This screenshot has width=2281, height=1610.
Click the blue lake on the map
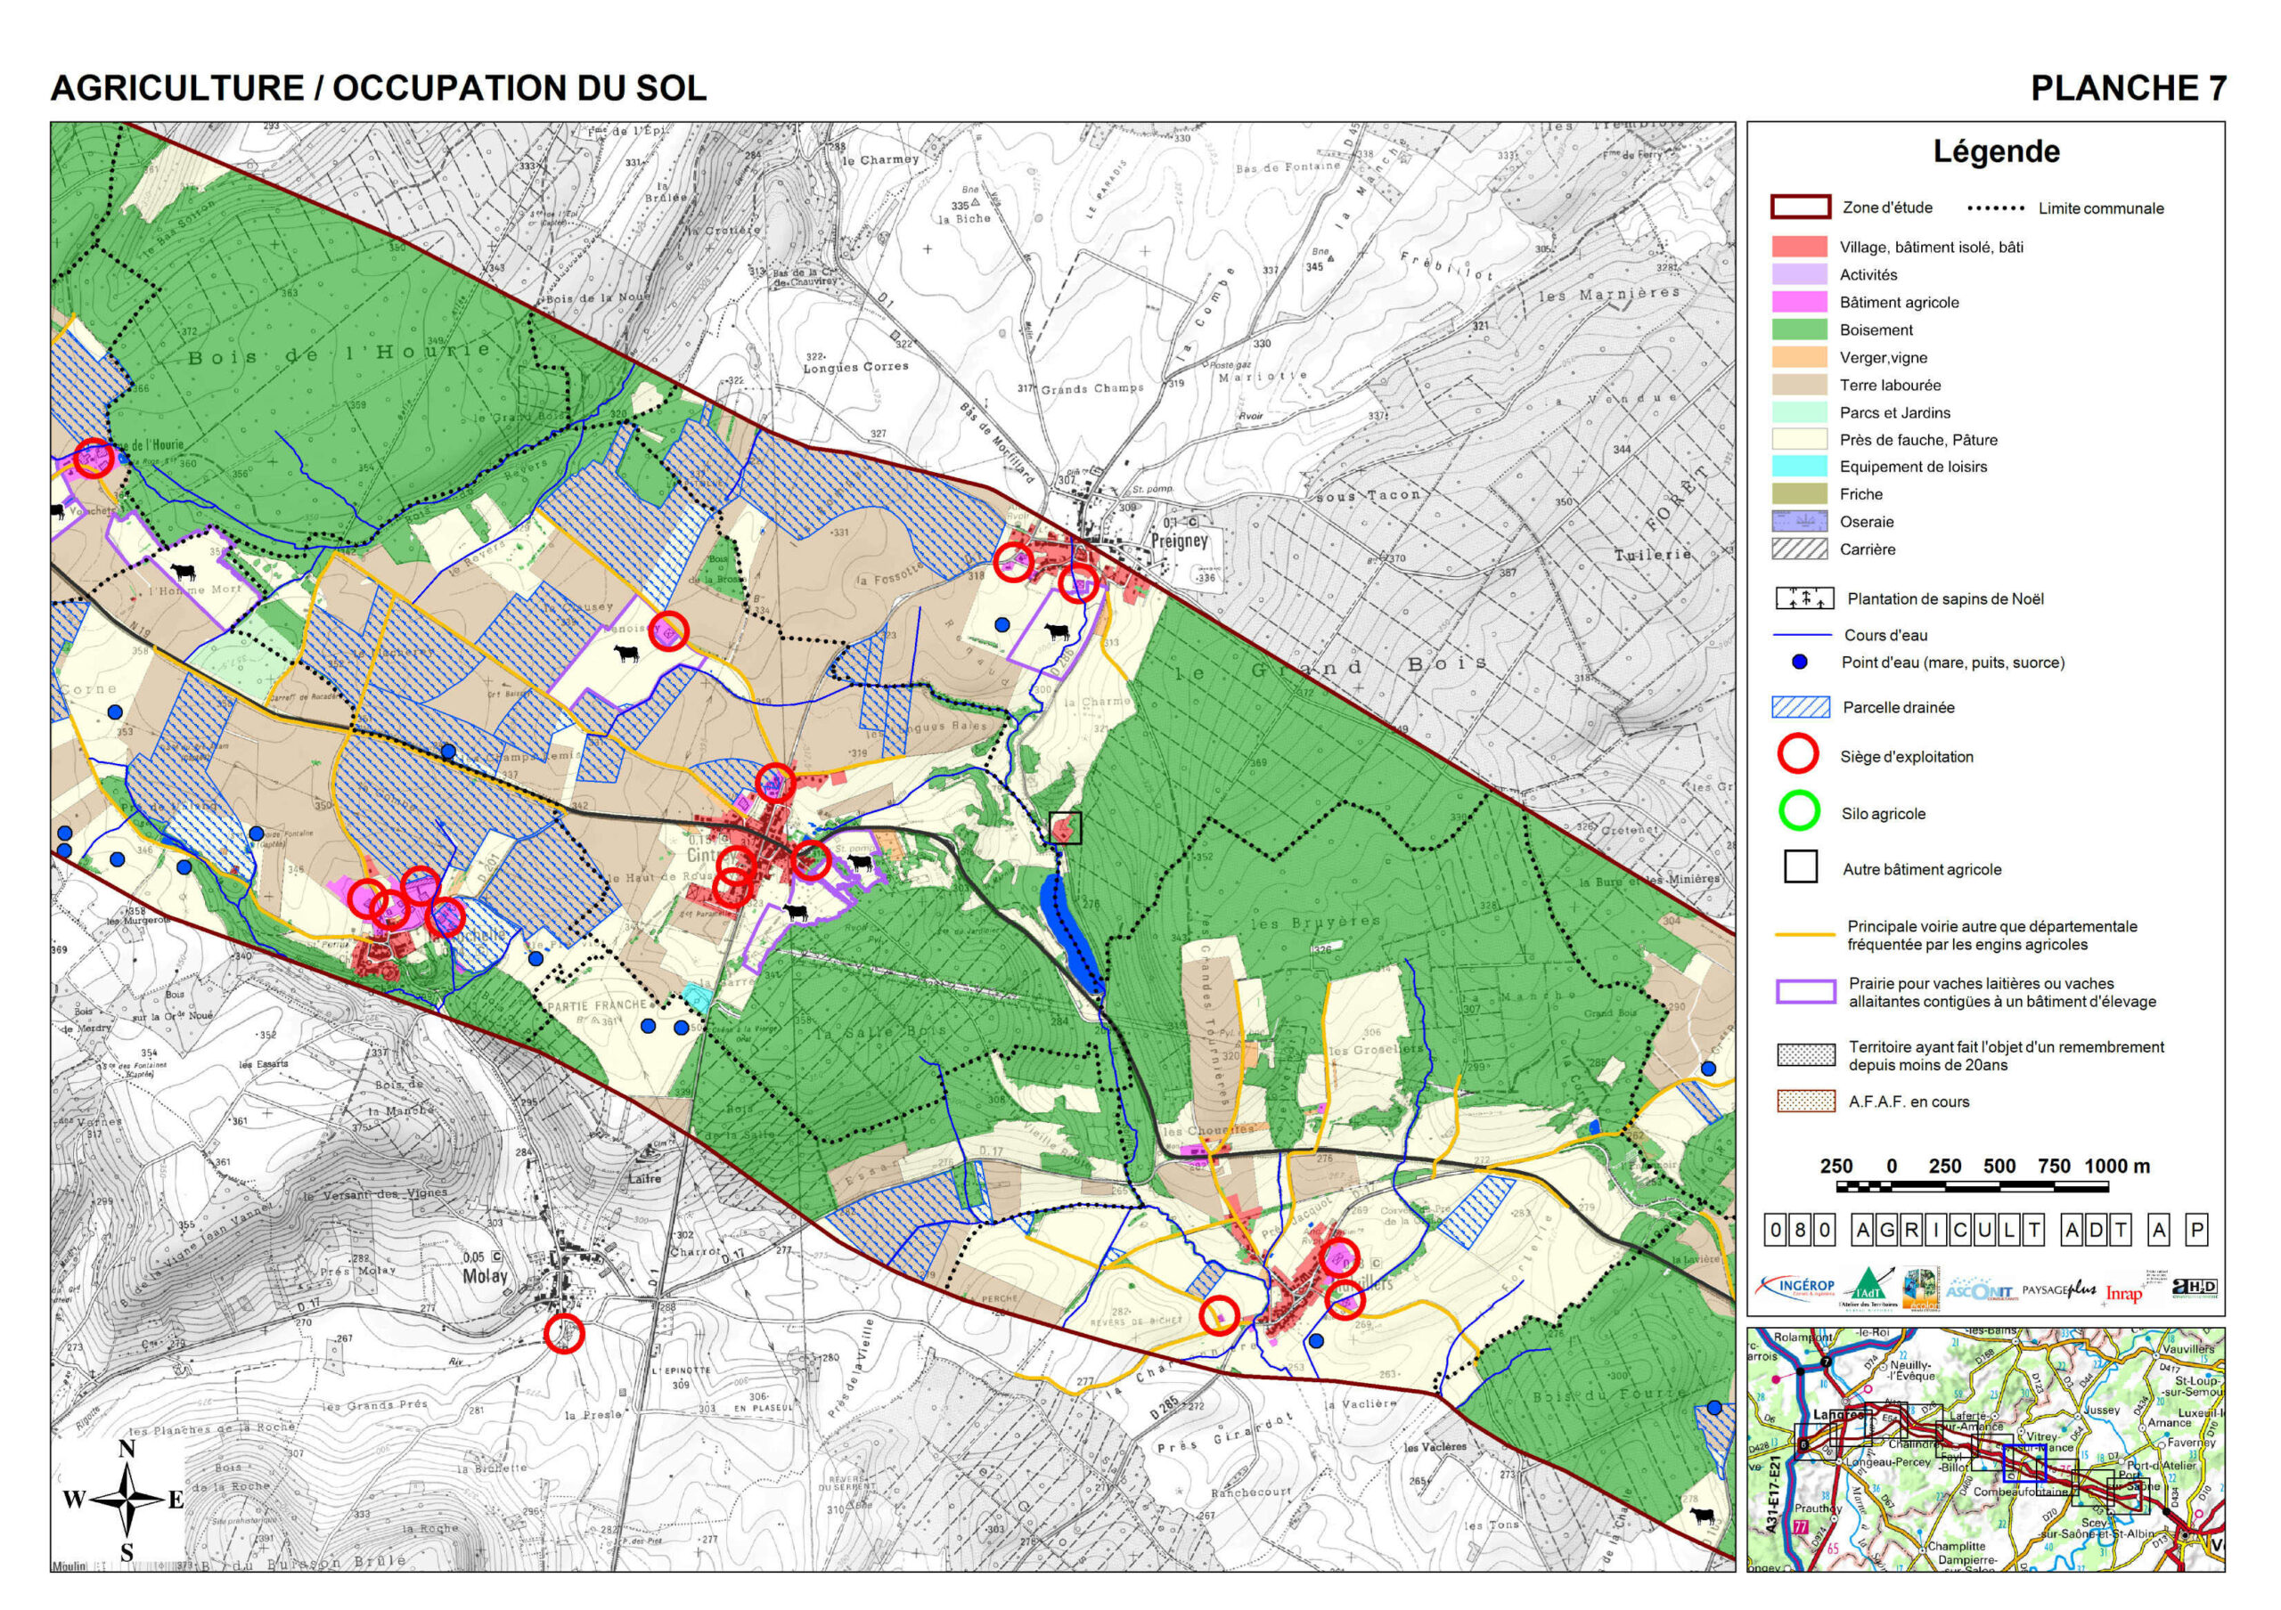click(1071, 933)
